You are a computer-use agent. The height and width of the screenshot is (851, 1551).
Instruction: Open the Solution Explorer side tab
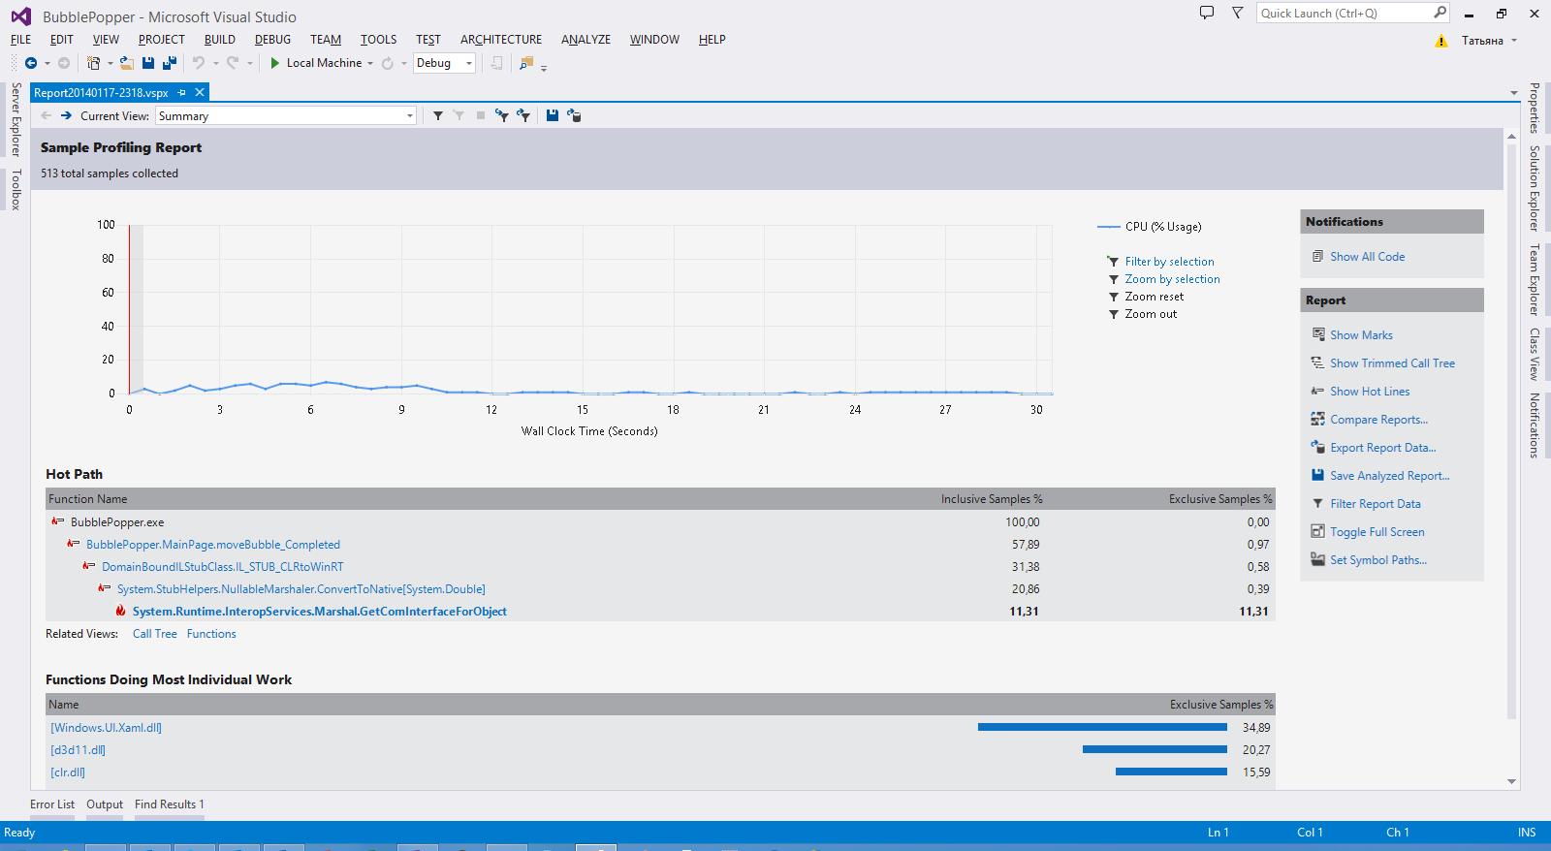point(1535,188)
